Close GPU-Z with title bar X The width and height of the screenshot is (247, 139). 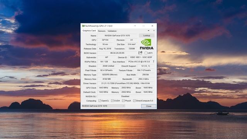[x=152, y=26]
